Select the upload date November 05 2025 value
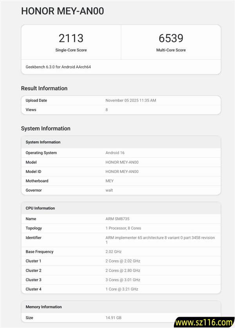 [130, 100]
